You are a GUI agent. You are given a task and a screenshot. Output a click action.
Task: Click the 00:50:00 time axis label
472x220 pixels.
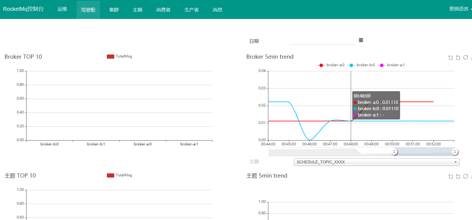pyautogui.click(x=392, y=144)
